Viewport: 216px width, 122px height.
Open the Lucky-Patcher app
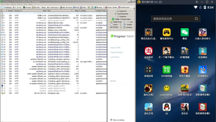[x=166, y=90]
